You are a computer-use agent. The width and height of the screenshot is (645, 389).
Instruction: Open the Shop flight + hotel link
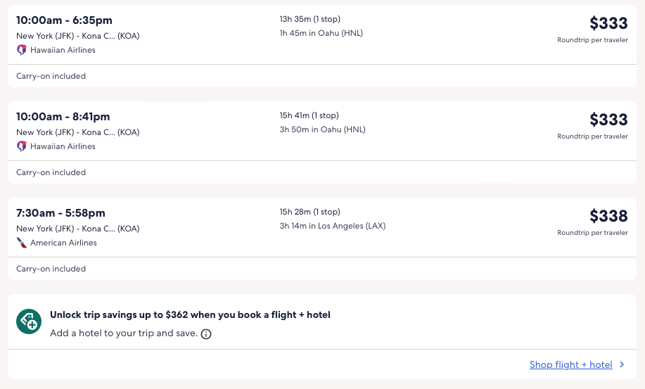(570, 364)
